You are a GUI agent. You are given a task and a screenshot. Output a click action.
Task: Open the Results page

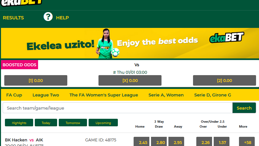(13, 18)
